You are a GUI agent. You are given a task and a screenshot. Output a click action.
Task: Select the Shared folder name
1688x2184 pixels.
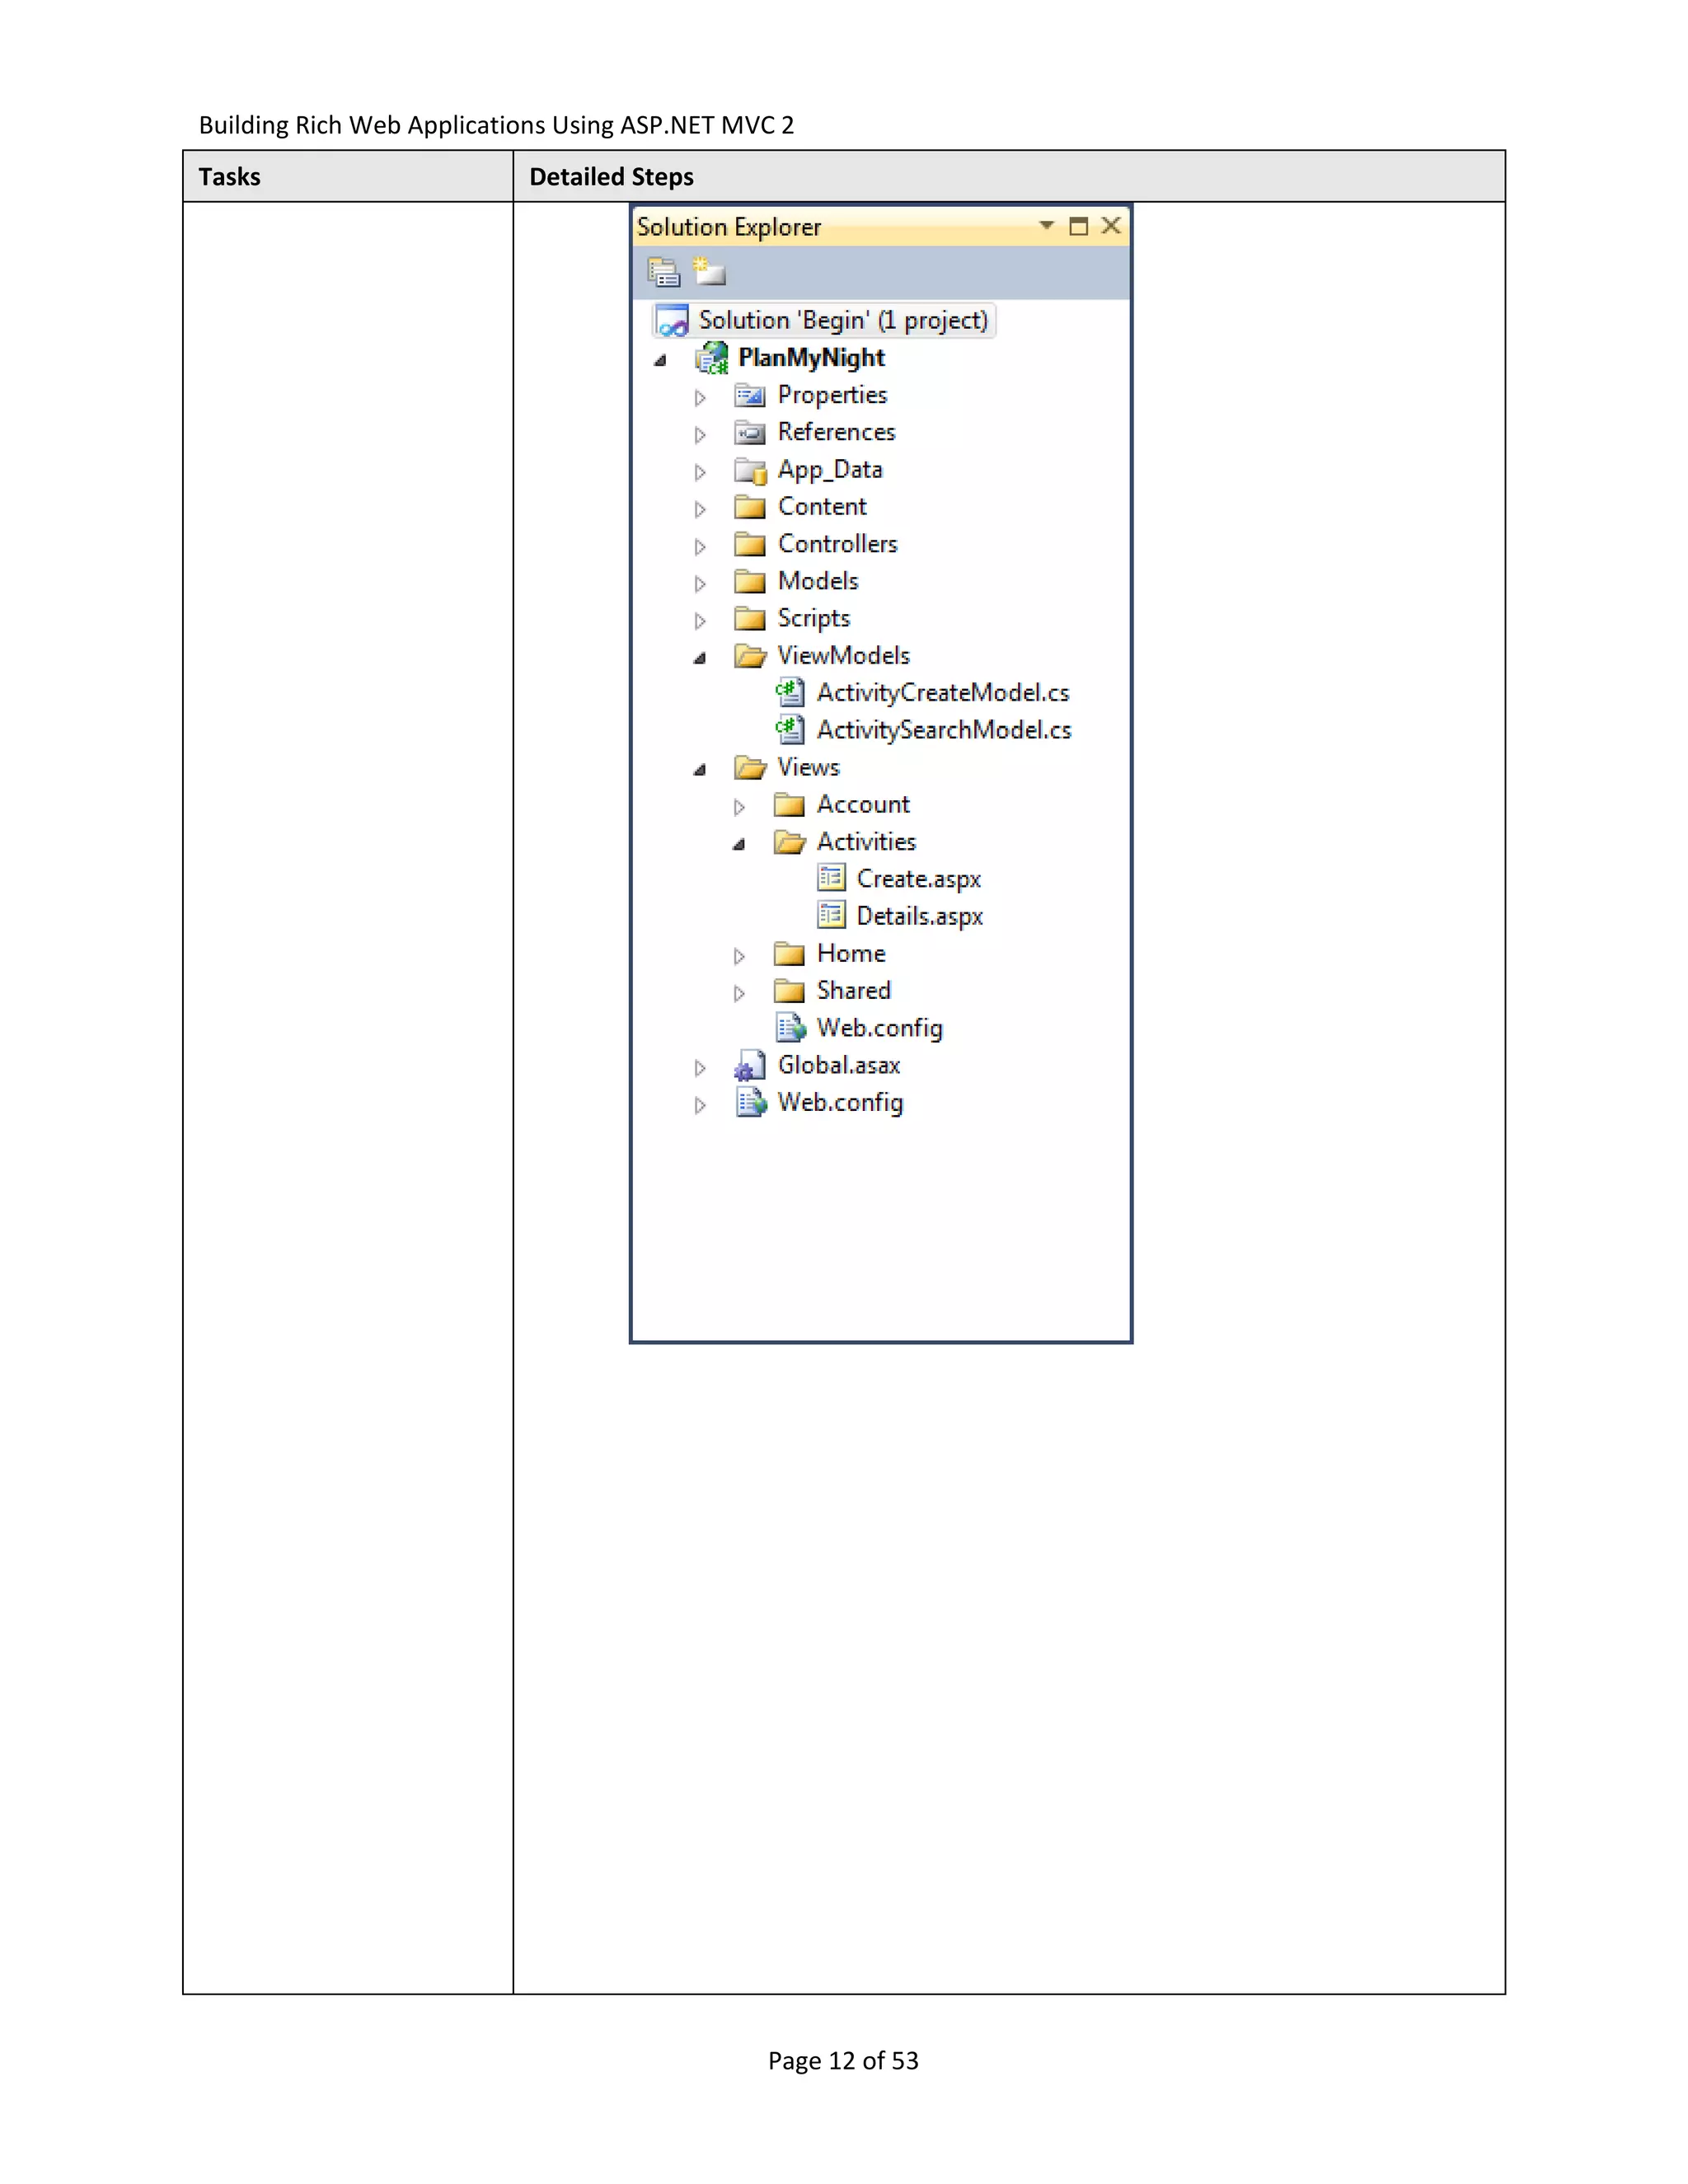point(854,990)
